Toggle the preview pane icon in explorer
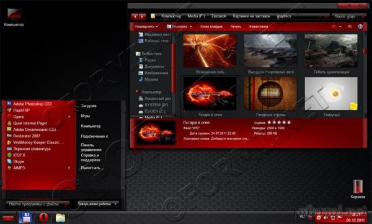372x224 pixels. pos(350,26)
